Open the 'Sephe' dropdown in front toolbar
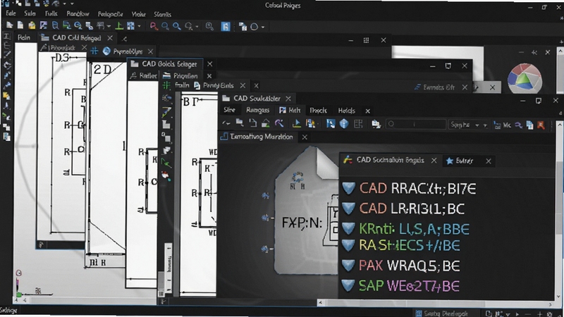The height and width of the screenshot is (317, 564). (x=469, y=125)
